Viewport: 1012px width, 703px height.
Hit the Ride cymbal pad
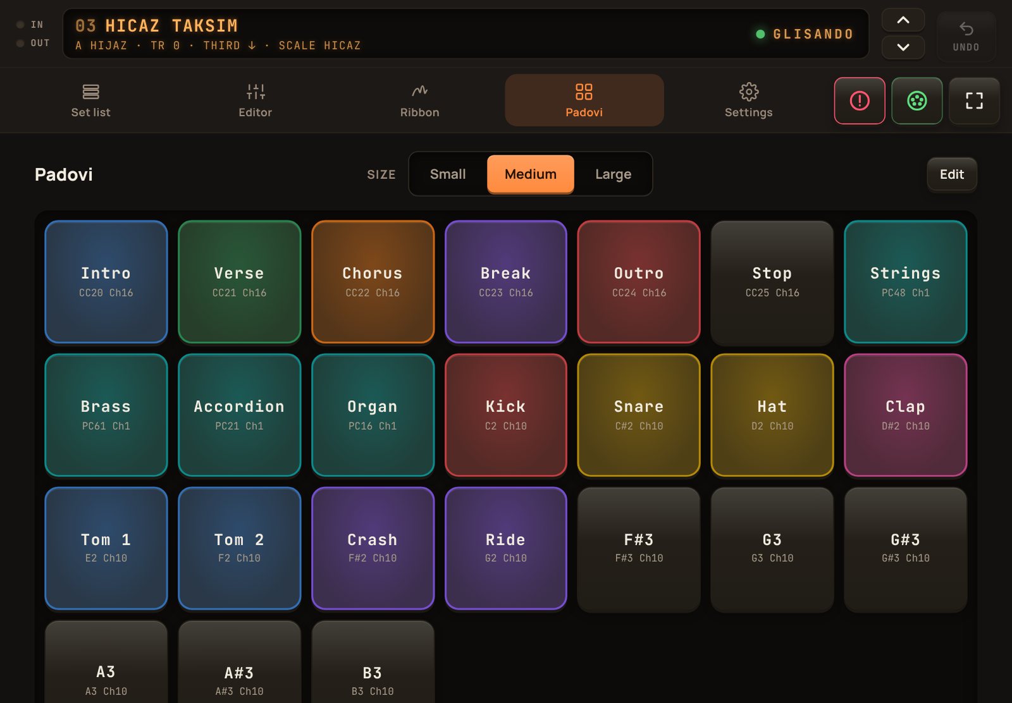pyautogui.click(x=506, y=548)
